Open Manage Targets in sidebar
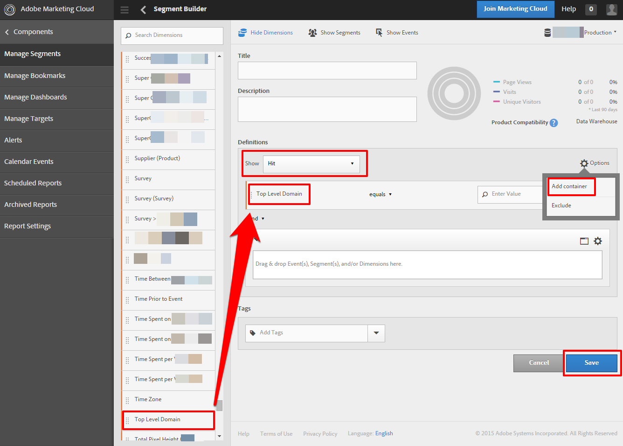The height and width of the screenshot is (446, 623). pos(57,119)
